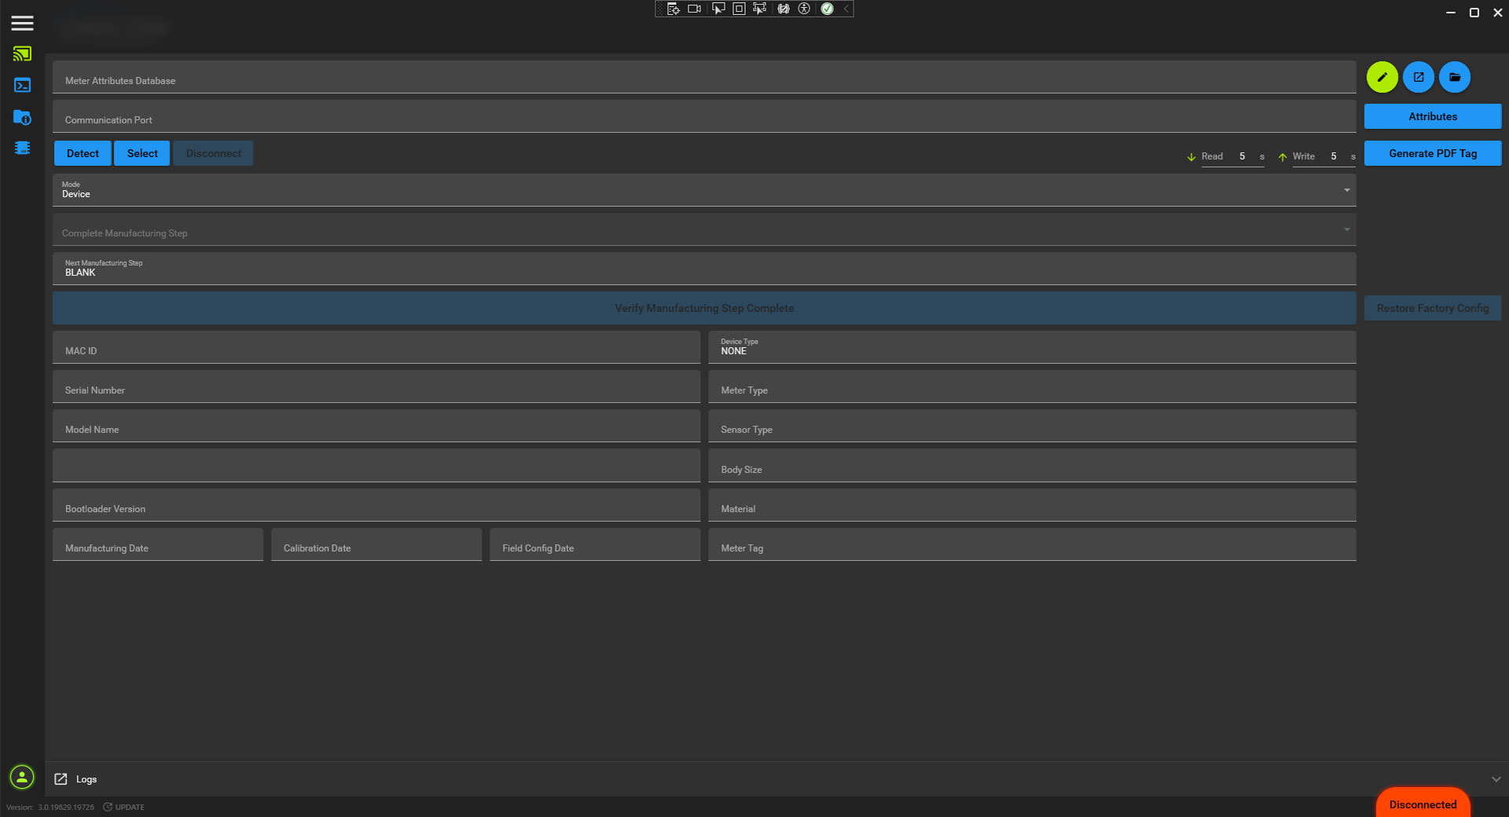The height and width of the screenshot is (817, 1509).
Task: Click the user account icon
Action: (22, 777)
